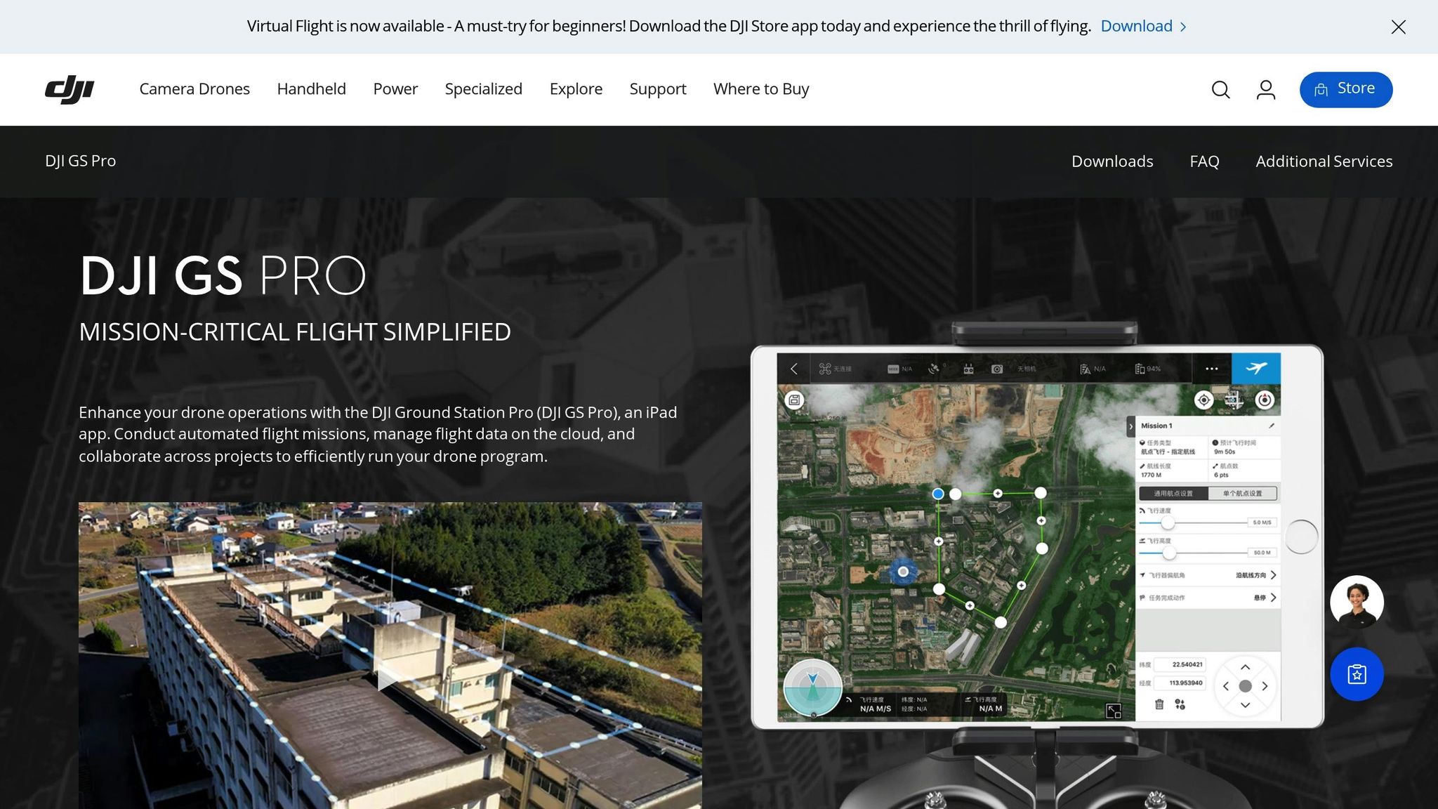Open the user account icon
The width and height of the screenshot is (1438, 809).
[x=1265, y=90]
